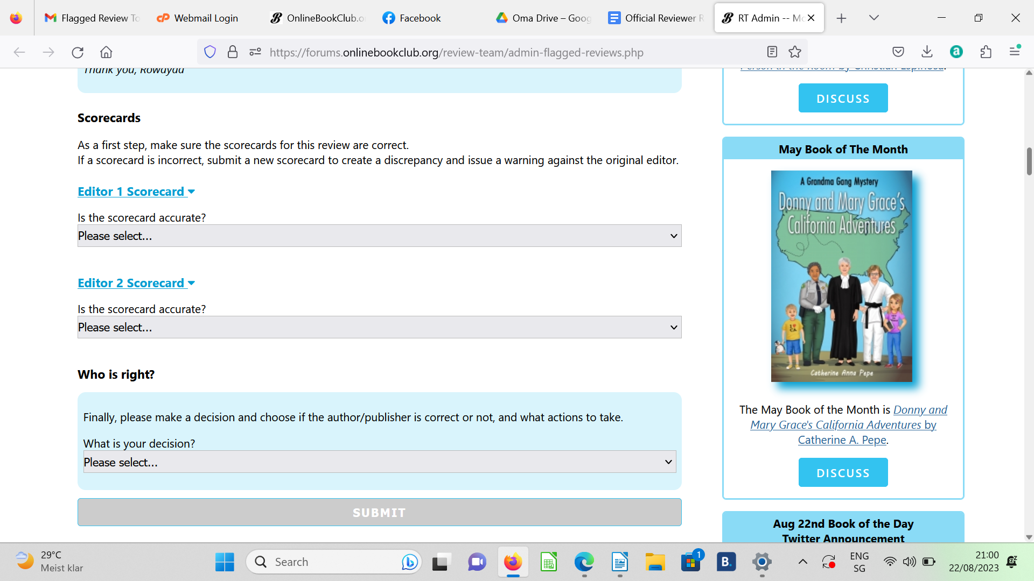Show hidden system tray icons
1034x581 pixels.
[x=802, y=562]
